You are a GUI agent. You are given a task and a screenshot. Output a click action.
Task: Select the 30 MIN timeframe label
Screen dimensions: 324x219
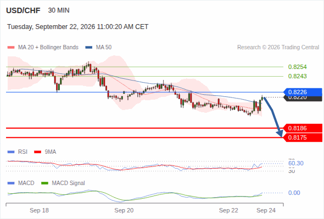point(59,10)
